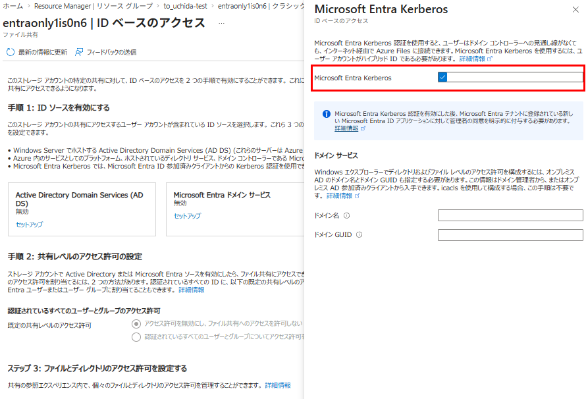Click the info icon next to ドメイン名

tap(347, 215)
